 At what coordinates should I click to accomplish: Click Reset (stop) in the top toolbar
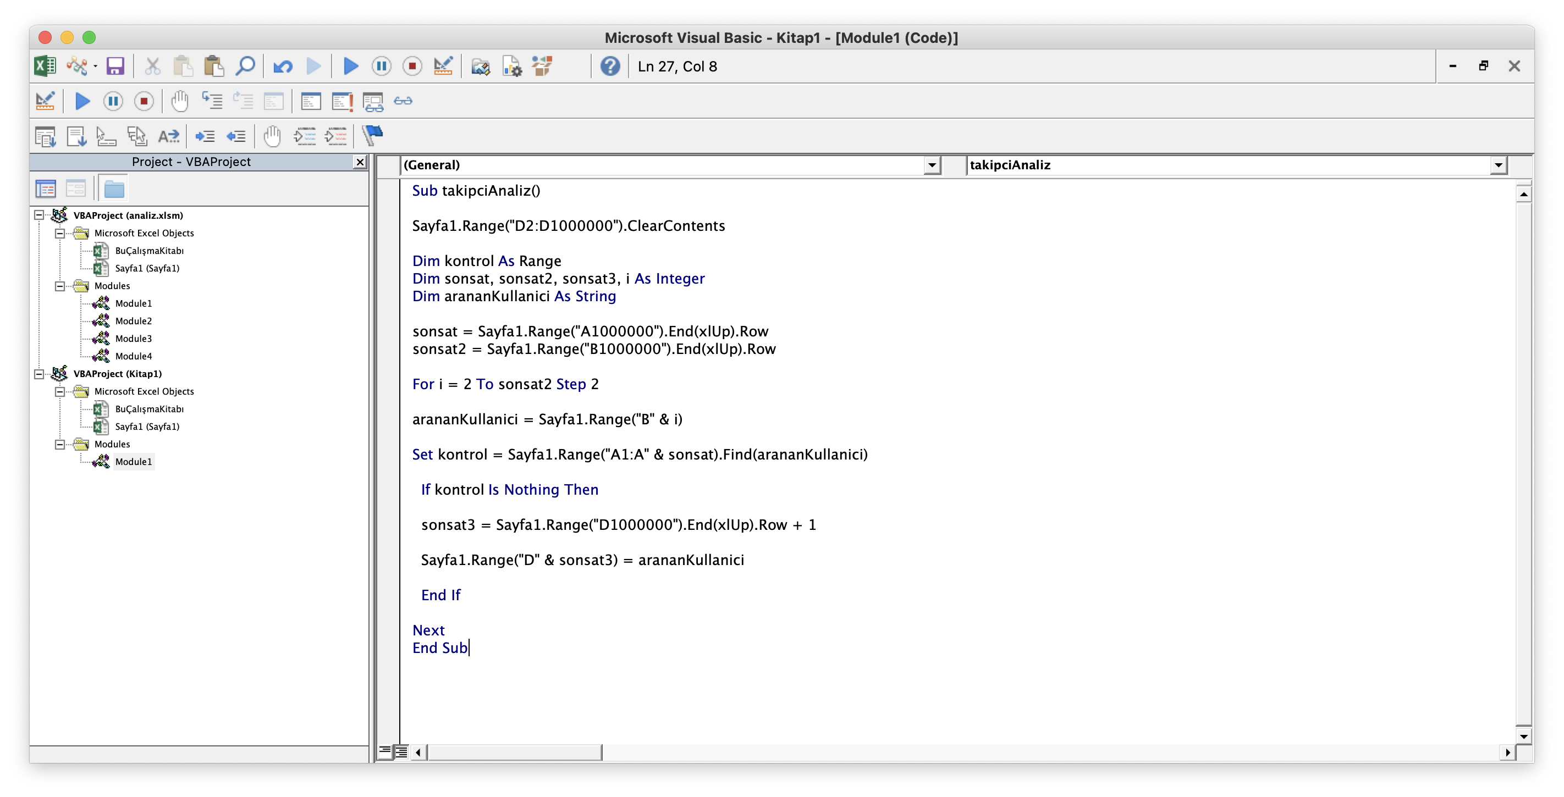[x=412, y=66]
